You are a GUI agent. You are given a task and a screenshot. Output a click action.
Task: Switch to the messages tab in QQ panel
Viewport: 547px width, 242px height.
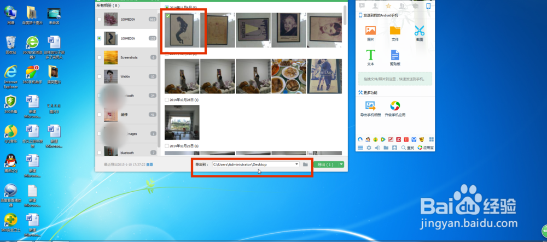(x=362, y=5)
